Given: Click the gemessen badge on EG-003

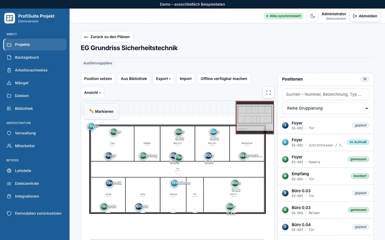Looking at the screenshot, I should [x=358, y=159].
